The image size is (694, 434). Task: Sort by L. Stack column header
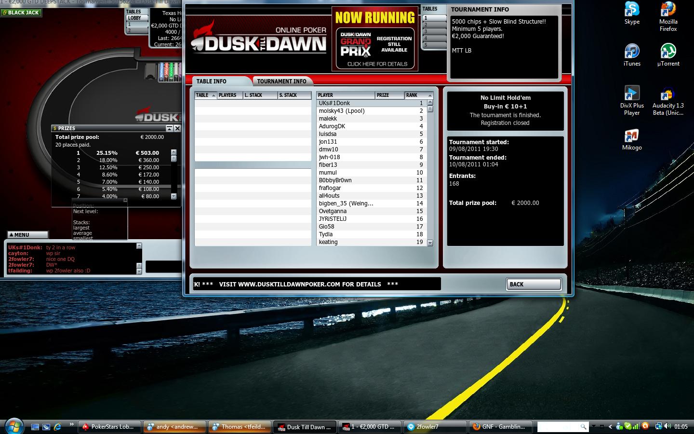pos(260,95)
